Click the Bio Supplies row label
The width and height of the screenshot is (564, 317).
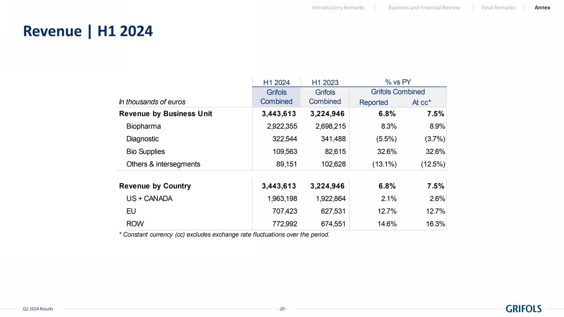click(145, 152)
